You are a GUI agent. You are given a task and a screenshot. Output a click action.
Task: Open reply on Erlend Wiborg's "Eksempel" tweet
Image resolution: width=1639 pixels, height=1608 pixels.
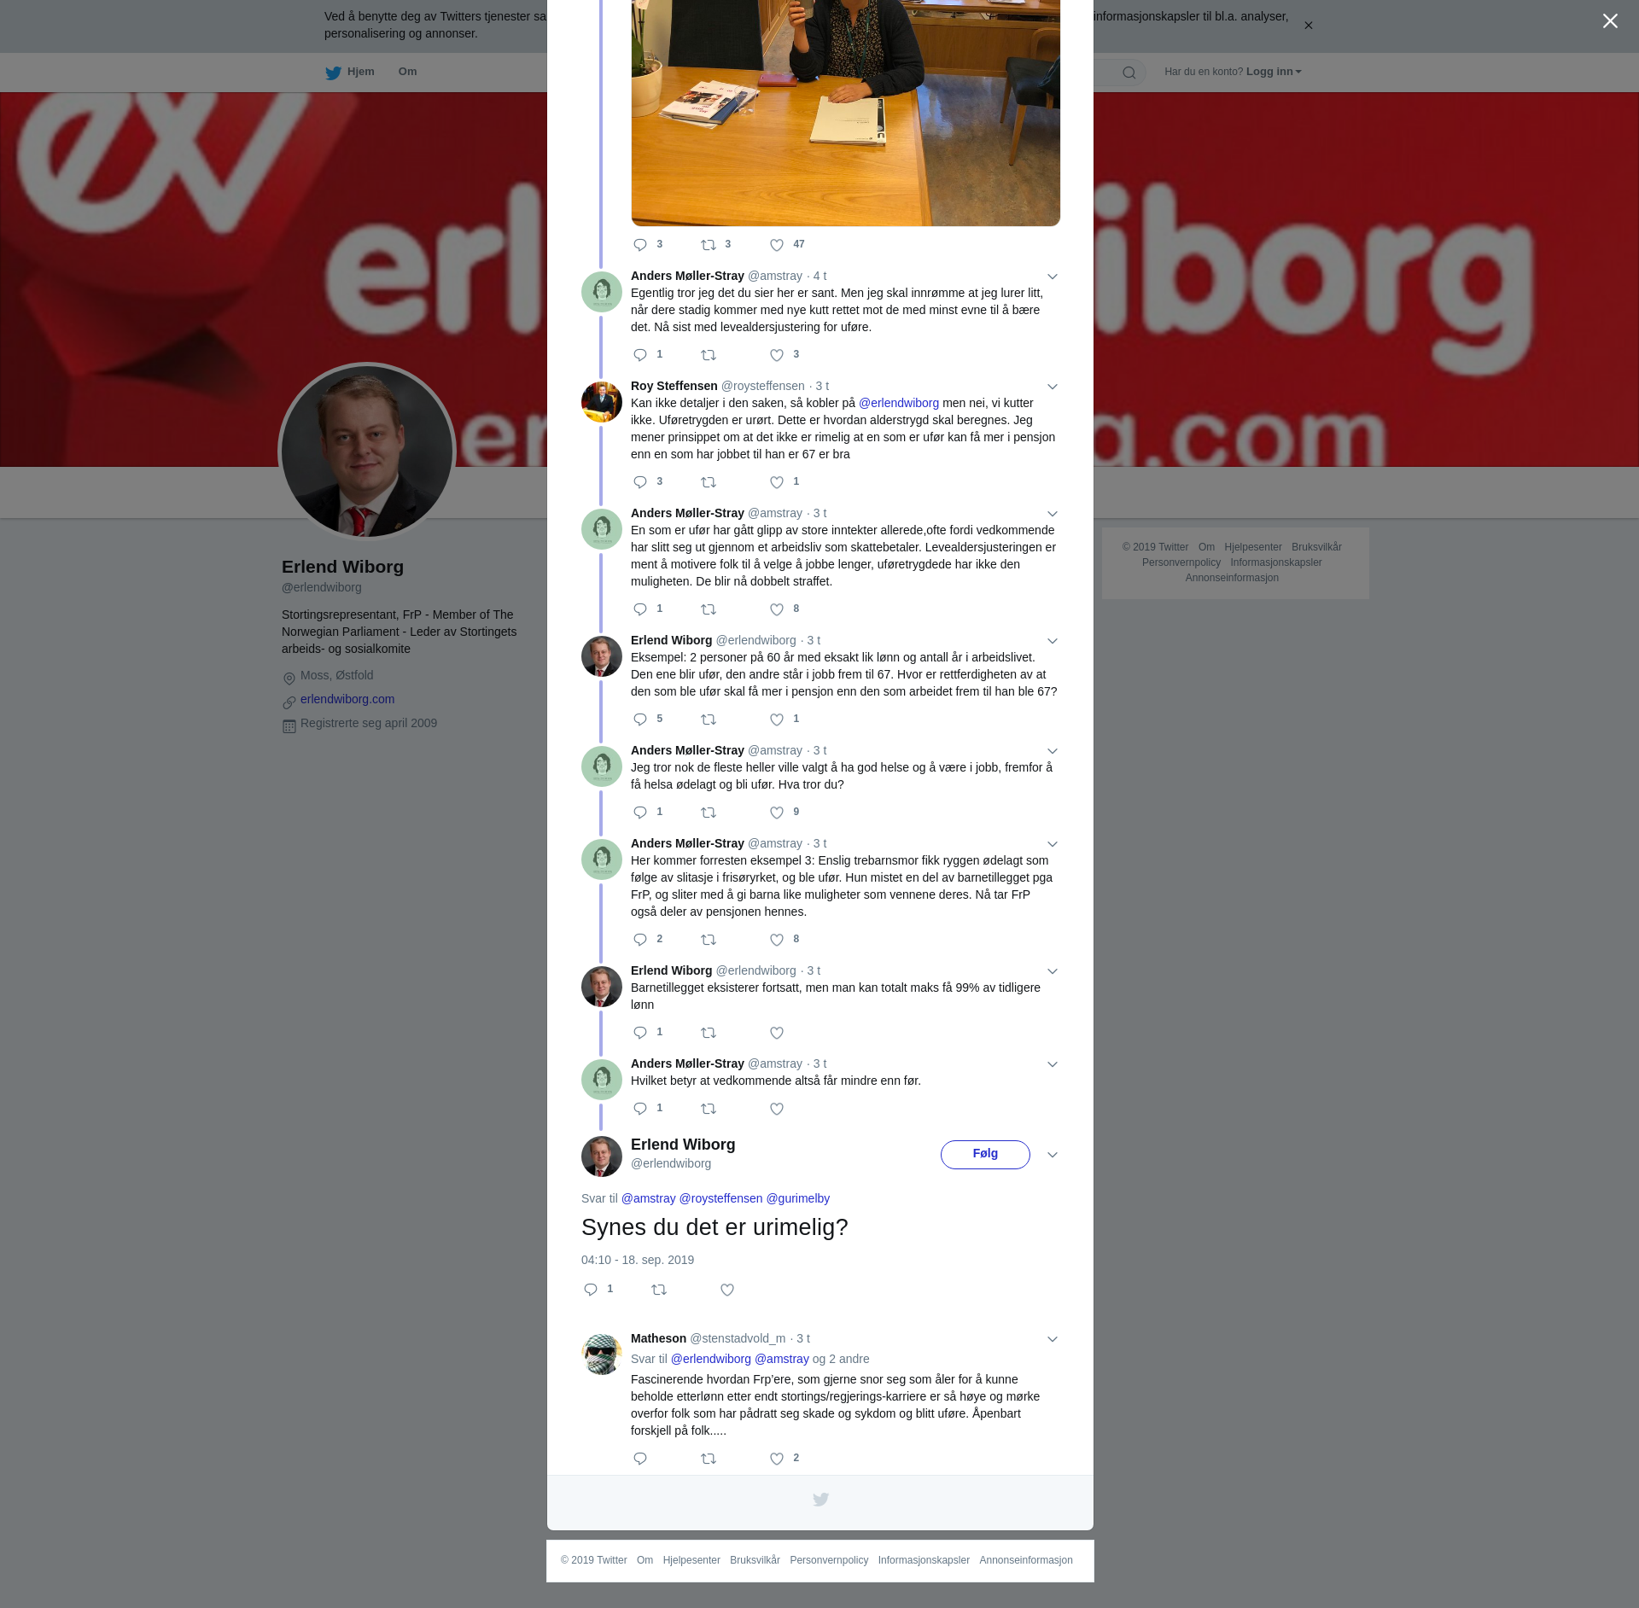[x=640, y=720]
